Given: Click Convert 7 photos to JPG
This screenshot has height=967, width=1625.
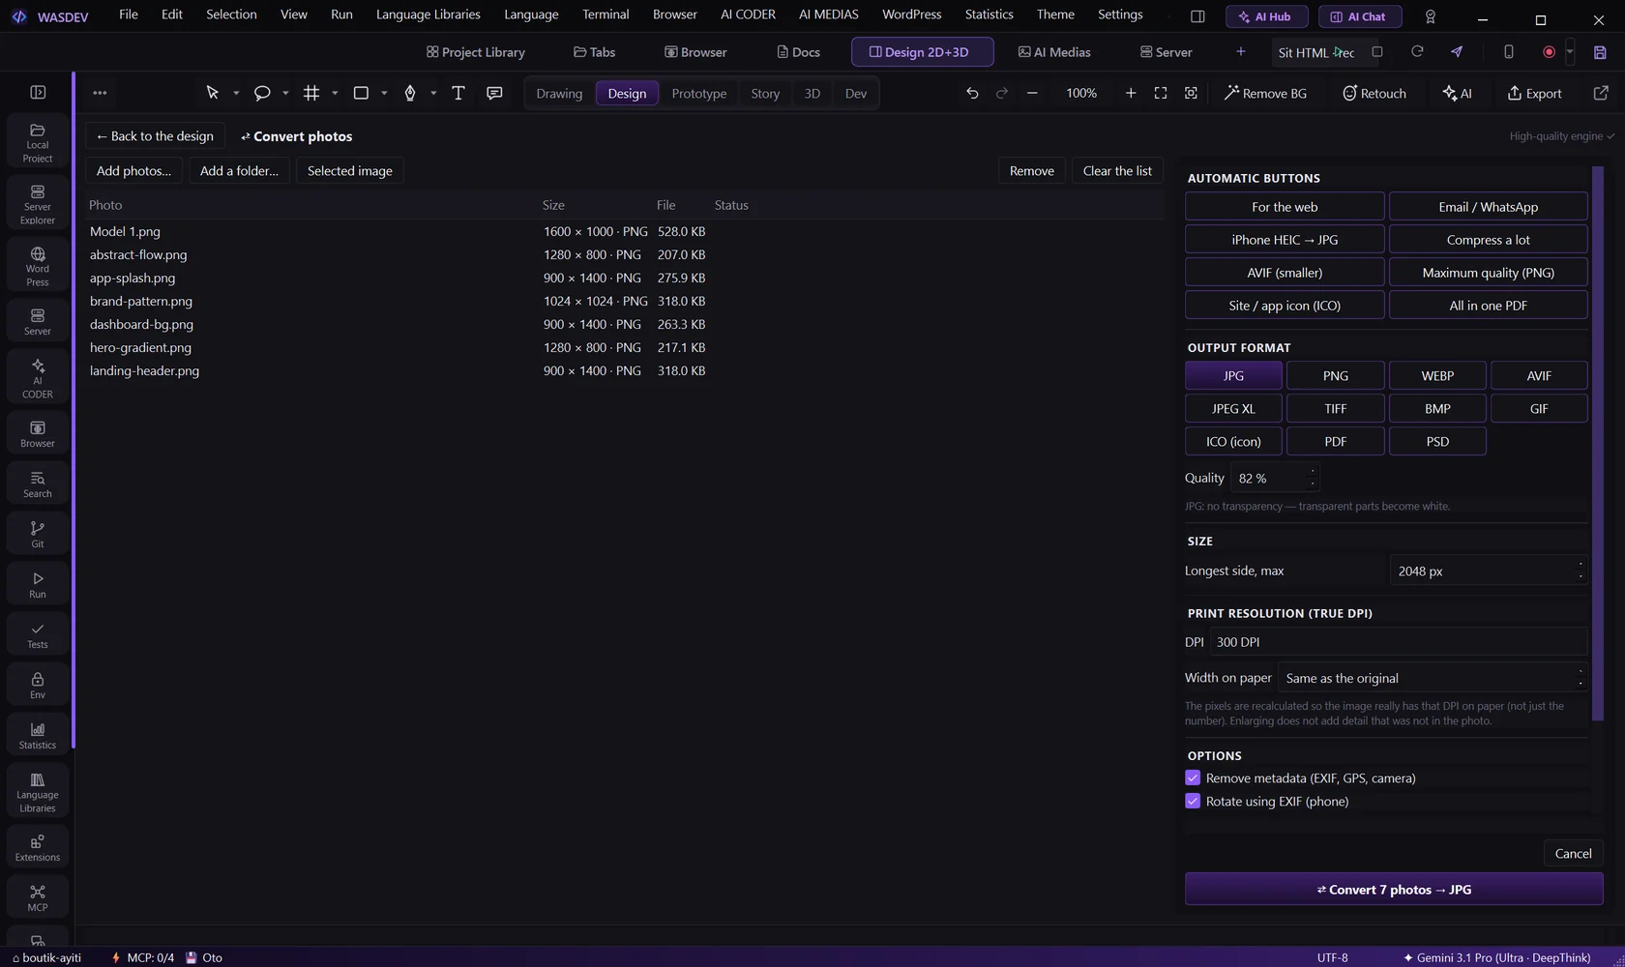Looking at the screenshot, I should [x=1394, y=890].
